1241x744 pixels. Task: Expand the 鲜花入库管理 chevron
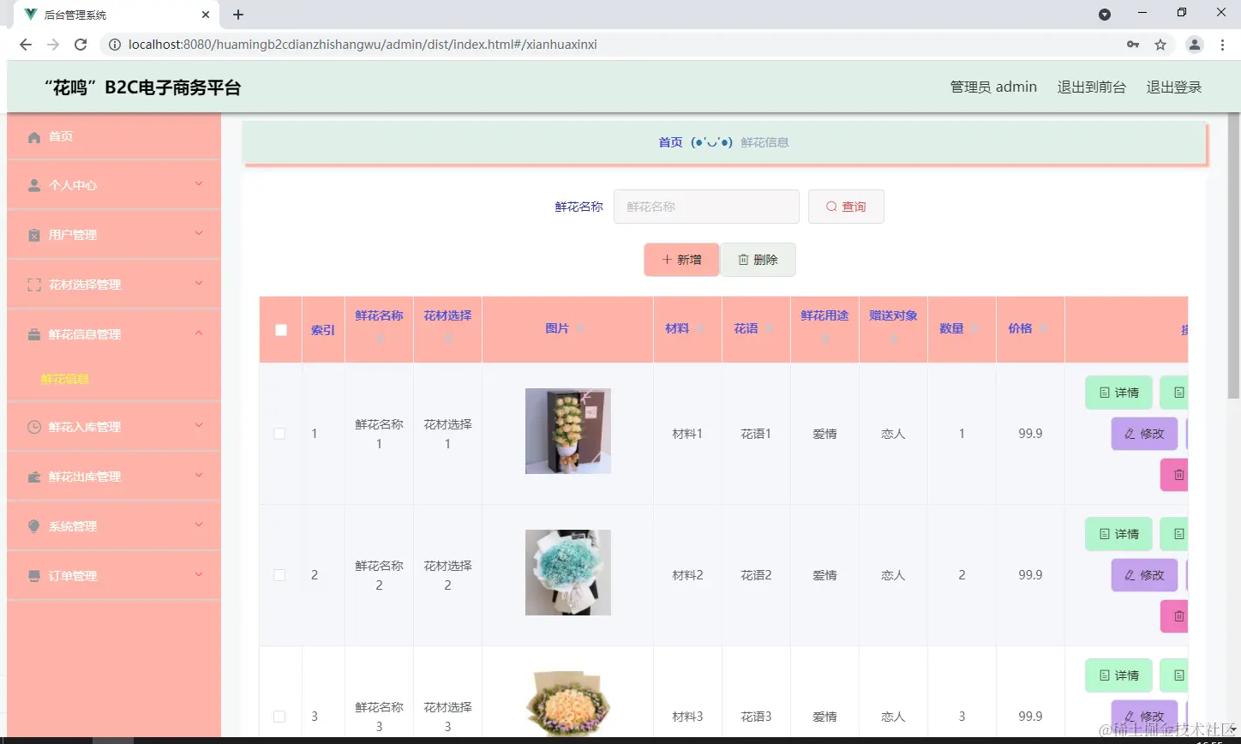click(x=199, y=425)
